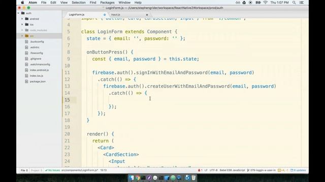Viewport: 325px width, 182px height.
Task: Open Spotlight search in menu bar
Action: pyautogui.click(x=294, y=3)
